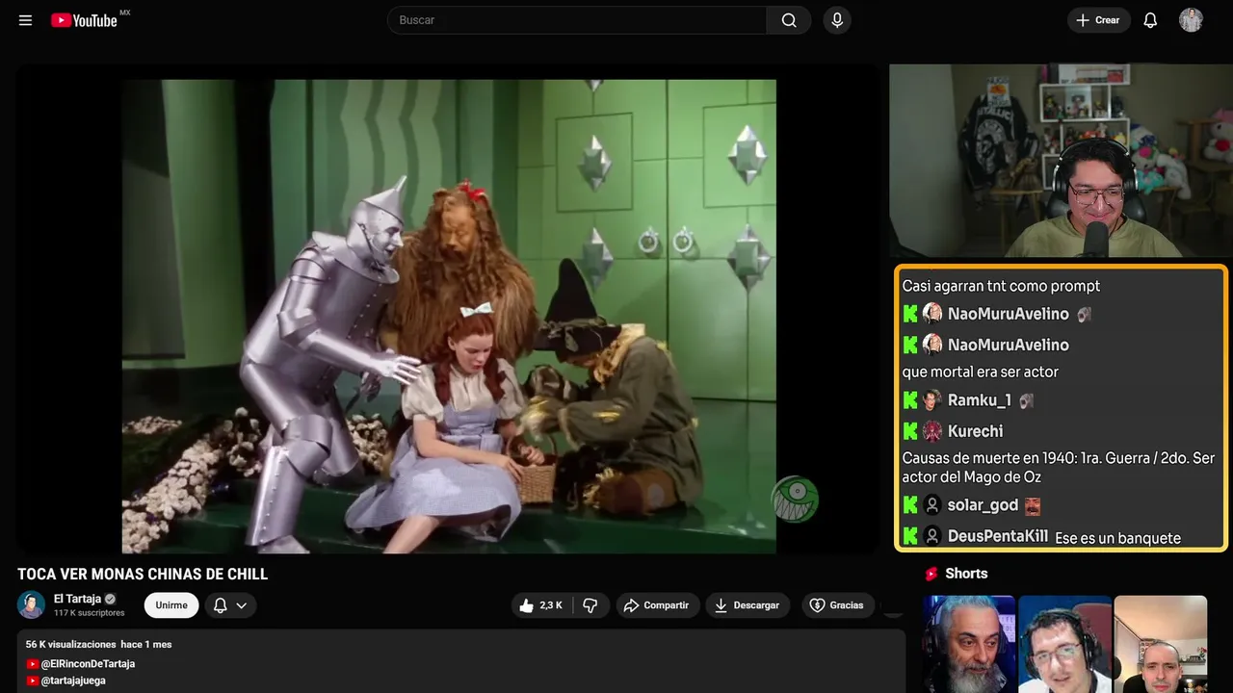Click the red Shorts section icon
Image resolution: width=1233 pixels, height=693 pixels.
pyautogui.click(x=931, y=574)
